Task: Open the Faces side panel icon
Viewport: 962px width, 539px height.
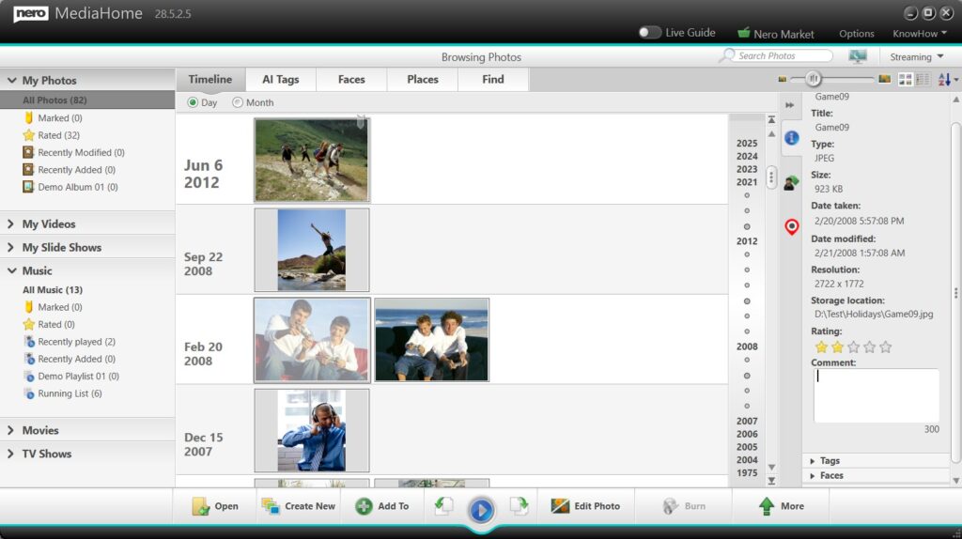Action: pos(791,182)
